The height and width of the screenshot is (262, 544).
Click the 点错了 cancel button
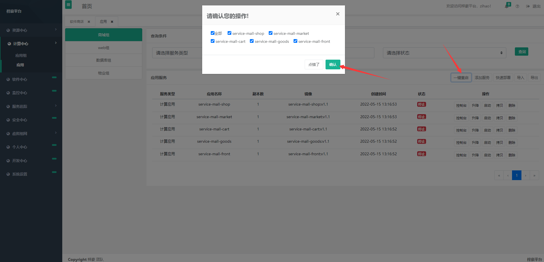click(x=314, y=65)
